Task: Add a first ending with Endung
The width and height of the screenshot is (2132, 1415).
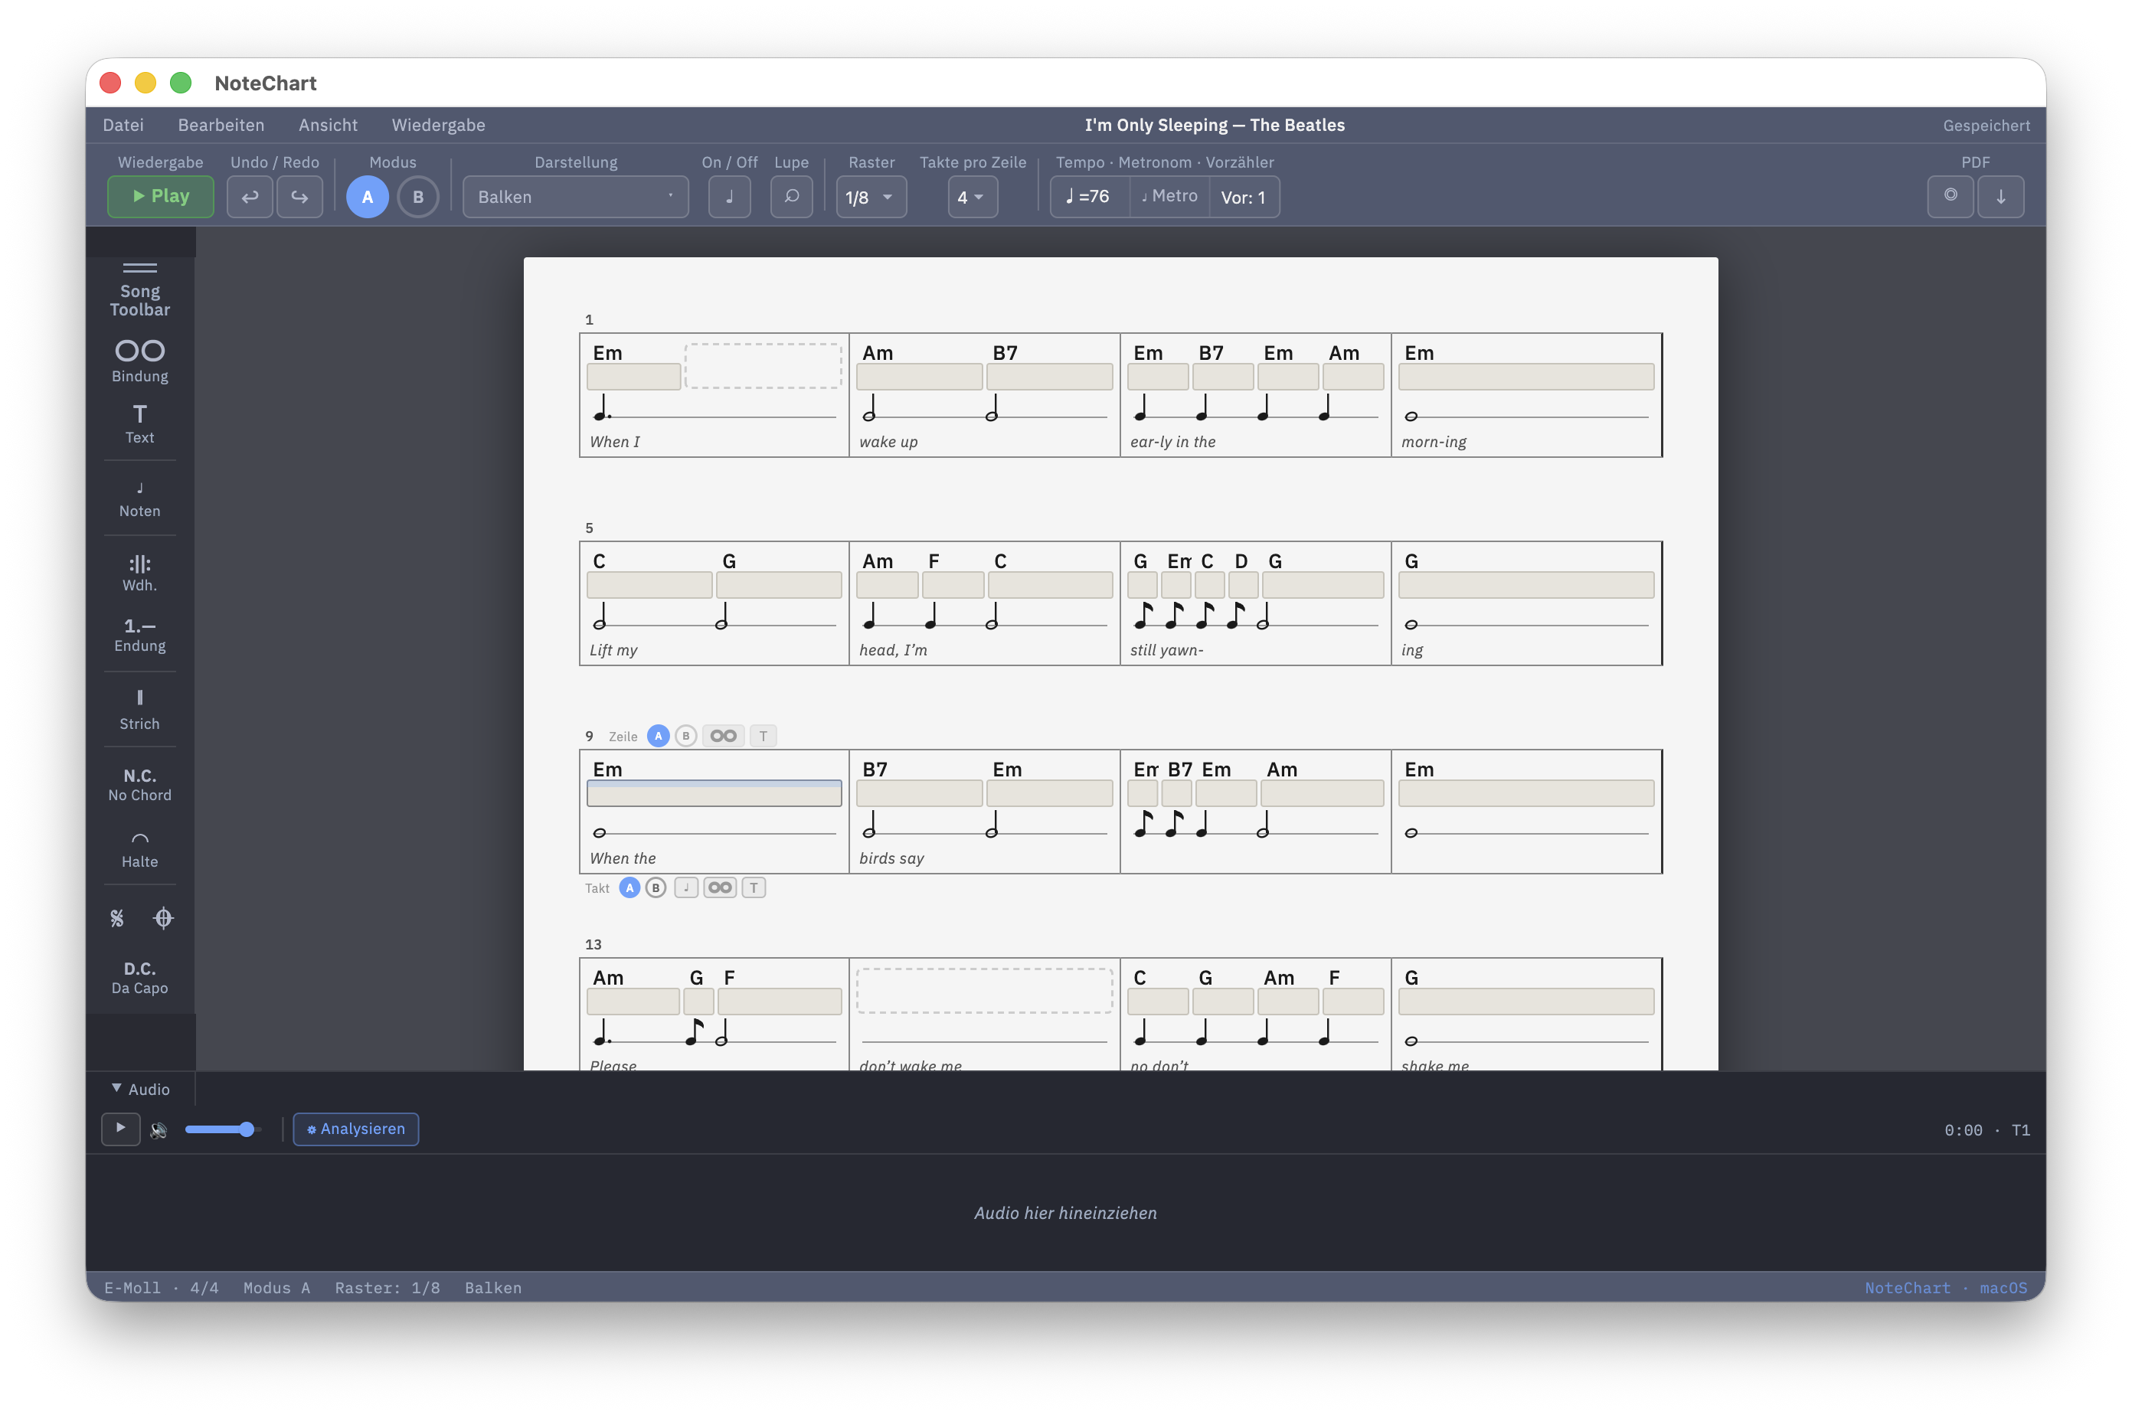Action: pyautogui.click(x=140, y=635)
